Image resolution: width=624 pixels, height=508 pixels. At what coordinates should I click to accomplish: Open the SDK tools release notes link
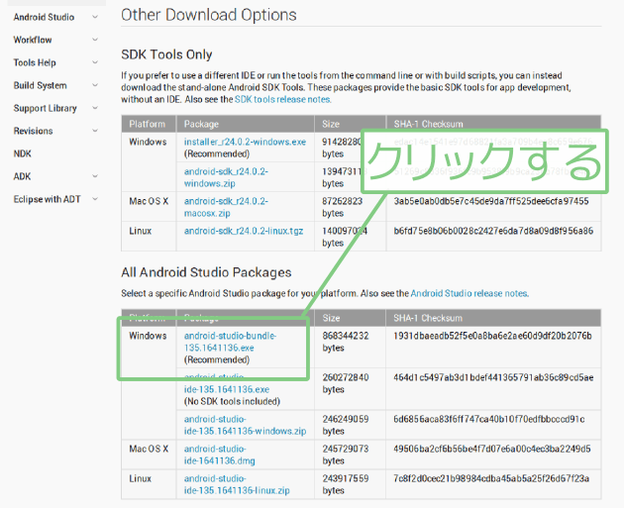point(283,99)
